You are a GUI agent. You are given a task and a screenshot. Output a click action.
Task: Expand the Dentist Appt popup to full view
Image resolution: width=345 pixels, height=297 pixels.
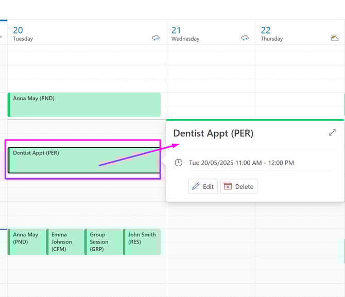click(332, 133)
